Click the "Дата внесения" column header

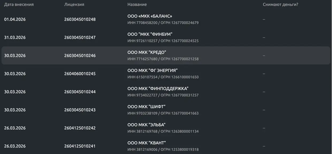[x=19, y=5]
